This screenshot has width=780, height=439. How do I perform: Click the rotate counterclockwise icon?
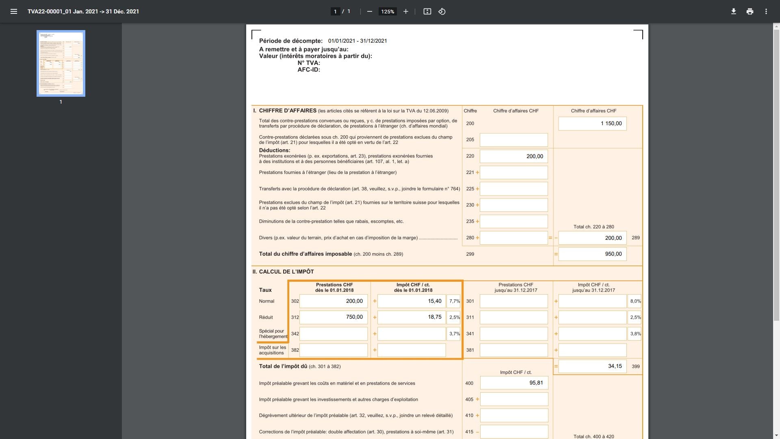[442, 11]
